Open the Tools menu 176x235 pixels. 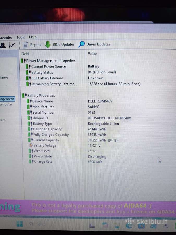point(21,37)
